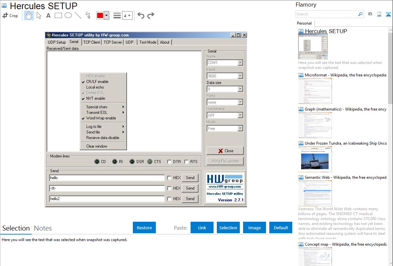Screen dimensions: 393x266
Task: Open the color picker dropdown arrow
Action: pyautogui.click(x=106, y=15)
